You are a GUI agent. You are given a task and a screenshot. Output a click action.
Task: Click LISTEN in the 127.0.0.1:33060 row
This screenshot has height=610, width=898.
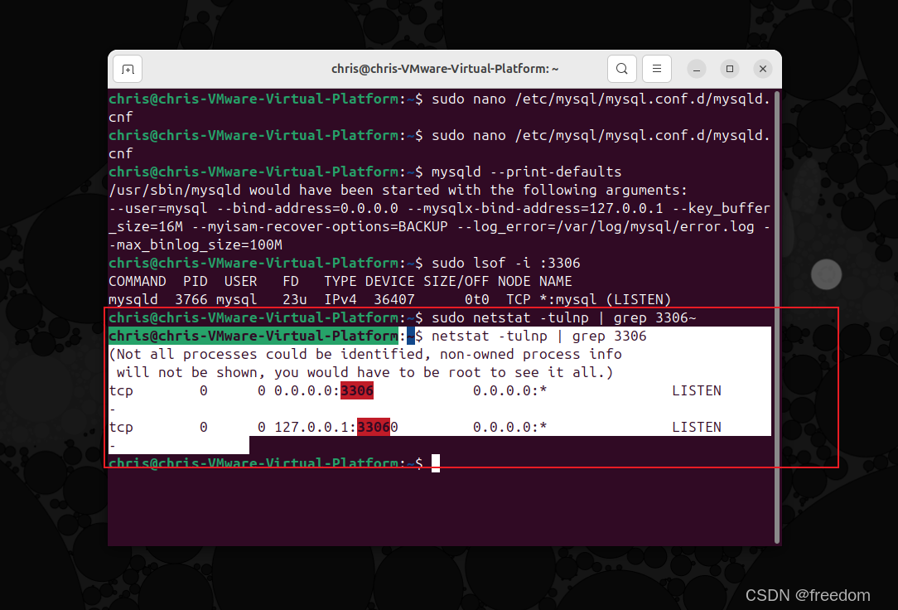point(697,428)
